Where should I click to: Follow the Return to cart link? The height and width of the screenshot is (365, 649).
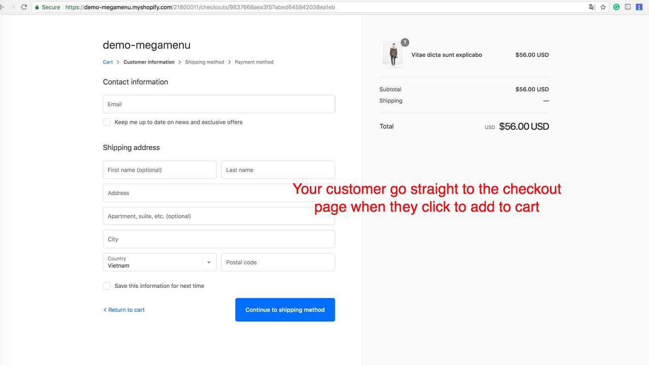(x=124, y=309)
